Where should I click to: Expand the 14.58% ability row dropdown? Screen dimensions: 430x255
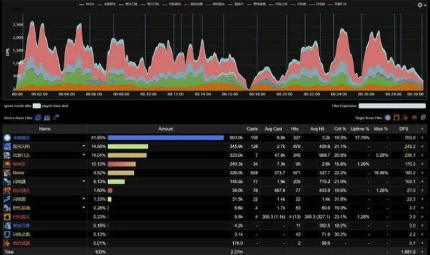[x=83, y=146]
